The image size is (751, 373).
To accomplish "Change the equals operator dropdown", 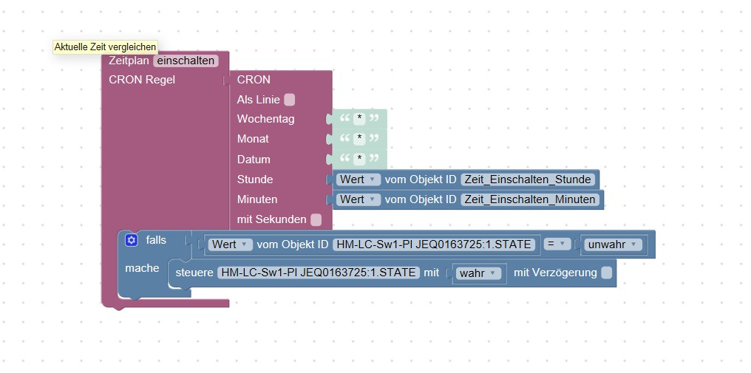I will click(557, 244).
